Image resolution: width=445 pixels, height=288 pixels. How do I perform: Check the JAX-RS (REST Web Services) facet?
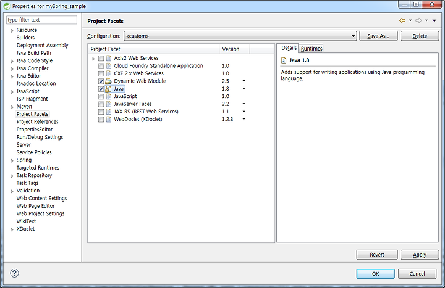[x=101, y=112]
